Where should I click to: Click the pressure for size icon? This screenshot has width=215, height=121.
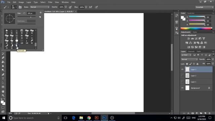96,7
